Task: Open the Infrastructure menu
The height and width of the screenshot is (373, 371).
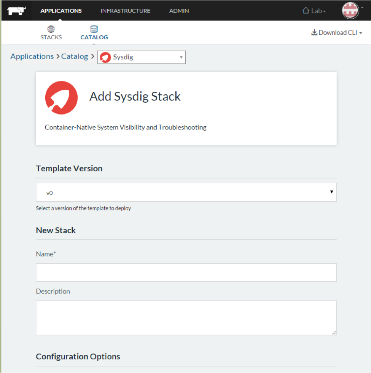Action: coord(125,11)
